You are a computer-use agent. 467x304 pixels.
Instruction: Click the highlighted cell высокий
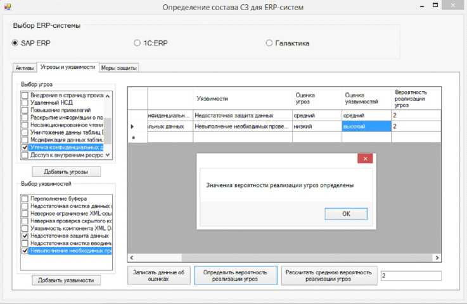click(x=366, y=126)
